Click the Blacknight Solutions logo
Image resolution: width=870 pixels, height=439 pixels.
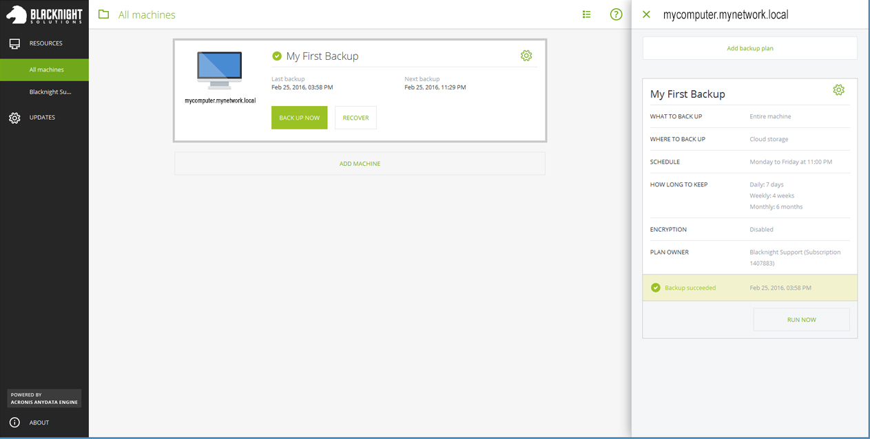click(x=44, y=14)
